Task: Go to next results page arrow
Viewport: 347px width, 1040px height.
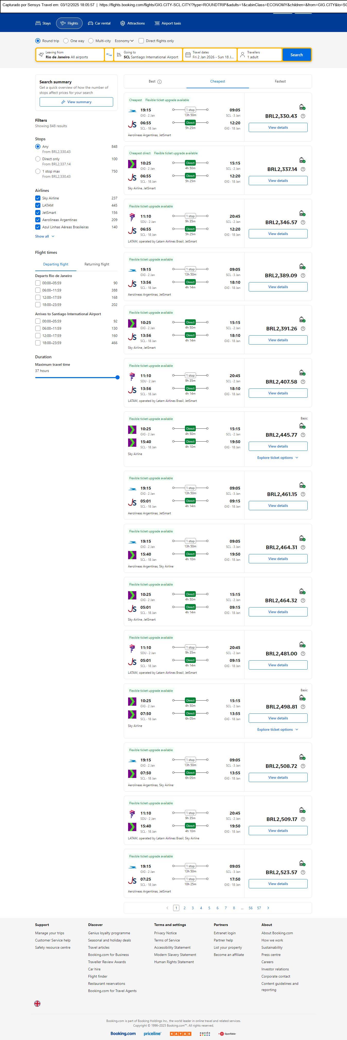Action: click(x=268, y=908)
